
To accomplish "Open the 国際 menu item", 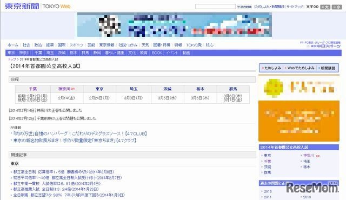I will click(62, 45).
